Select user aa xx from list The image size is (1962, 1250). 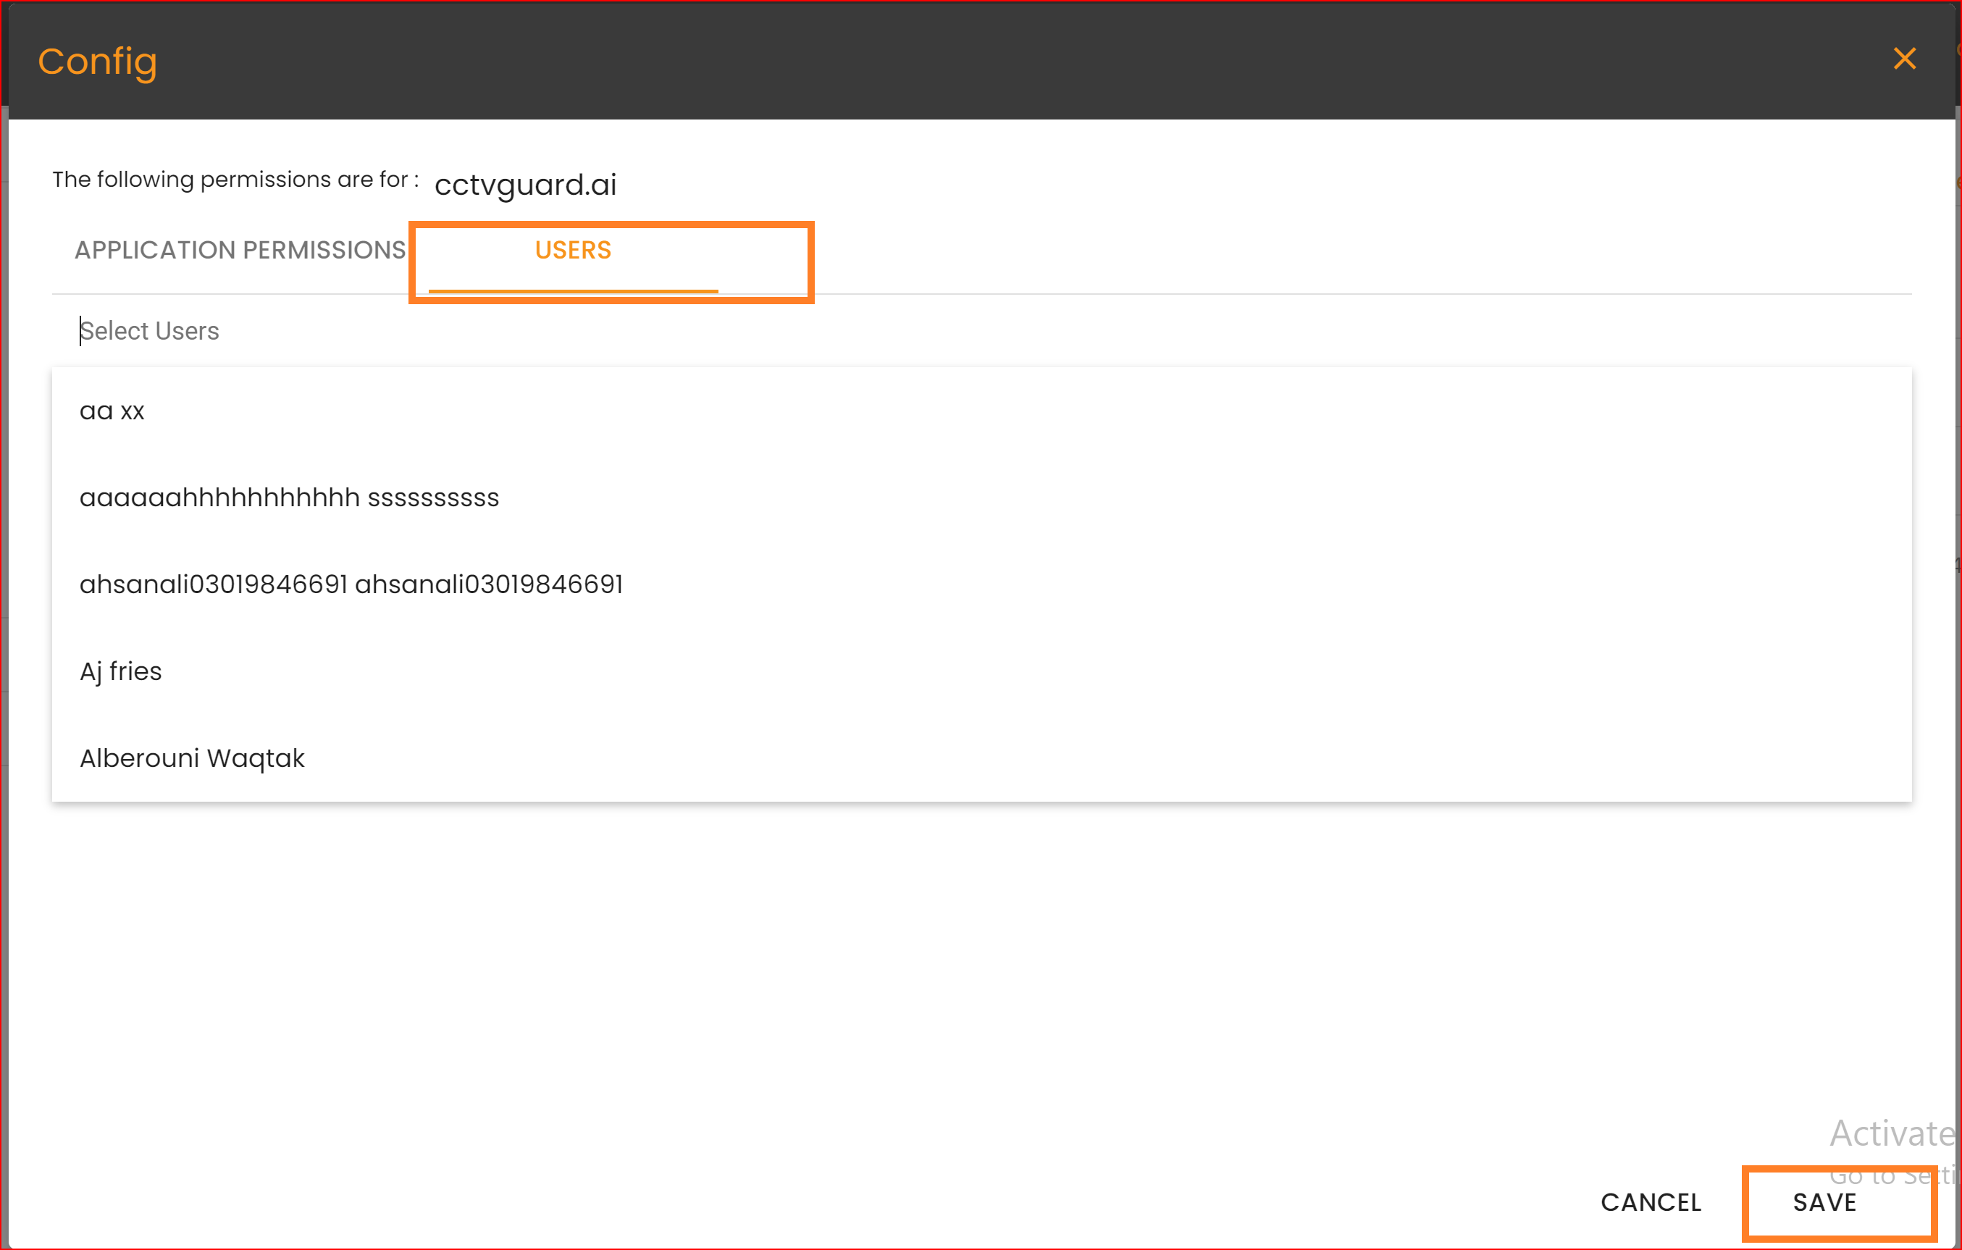coord(112,411)
